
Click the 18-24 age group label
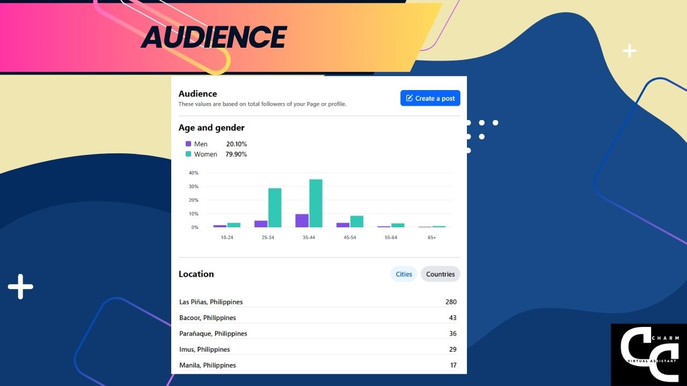[x=227, y=237]
